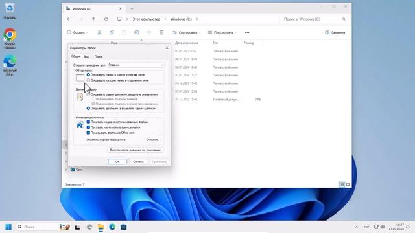
Task: Open the Создать (New) dropdown
Action: [77, 32]
